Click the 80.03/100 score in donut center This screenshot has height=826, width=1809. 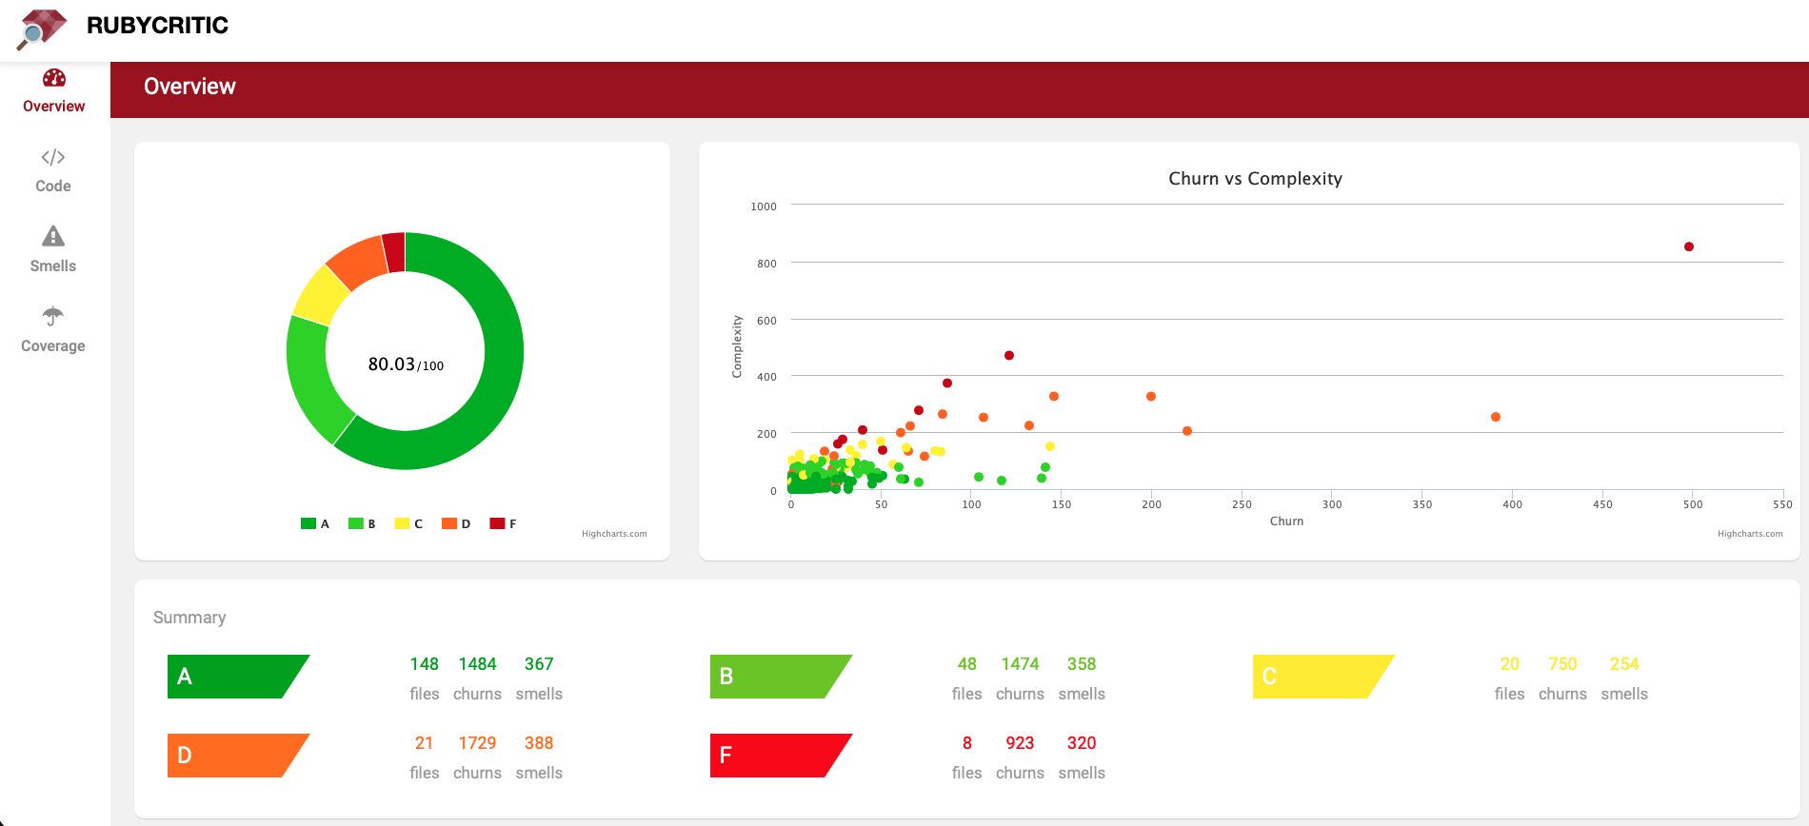406,364
